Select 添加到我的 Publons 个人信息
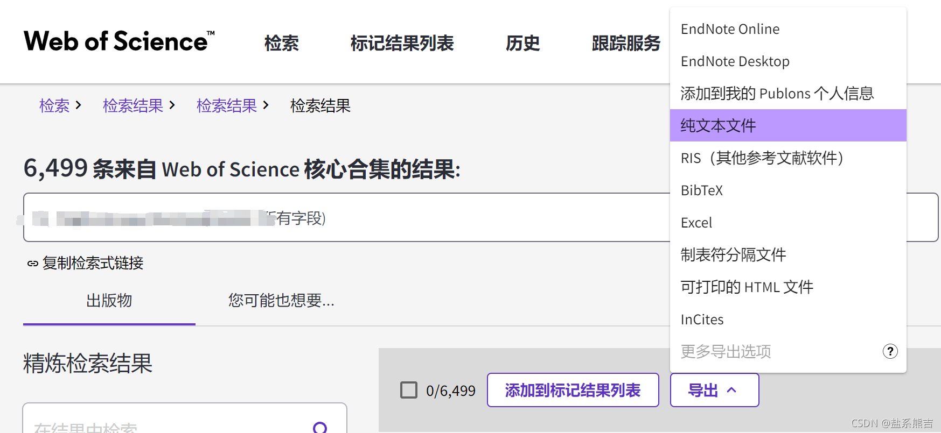This screenshot has height=433, width=941. 788,94
